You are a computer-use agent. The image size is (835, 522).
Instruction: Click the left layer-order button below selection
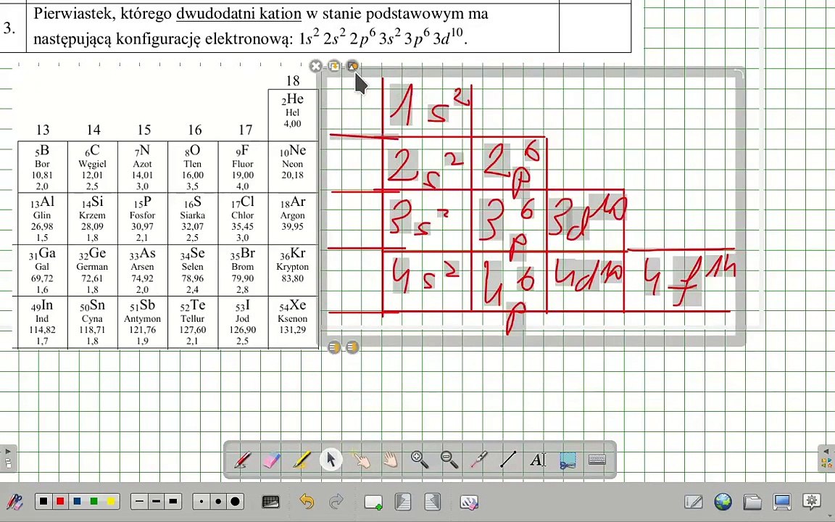[x=334, y=347]
